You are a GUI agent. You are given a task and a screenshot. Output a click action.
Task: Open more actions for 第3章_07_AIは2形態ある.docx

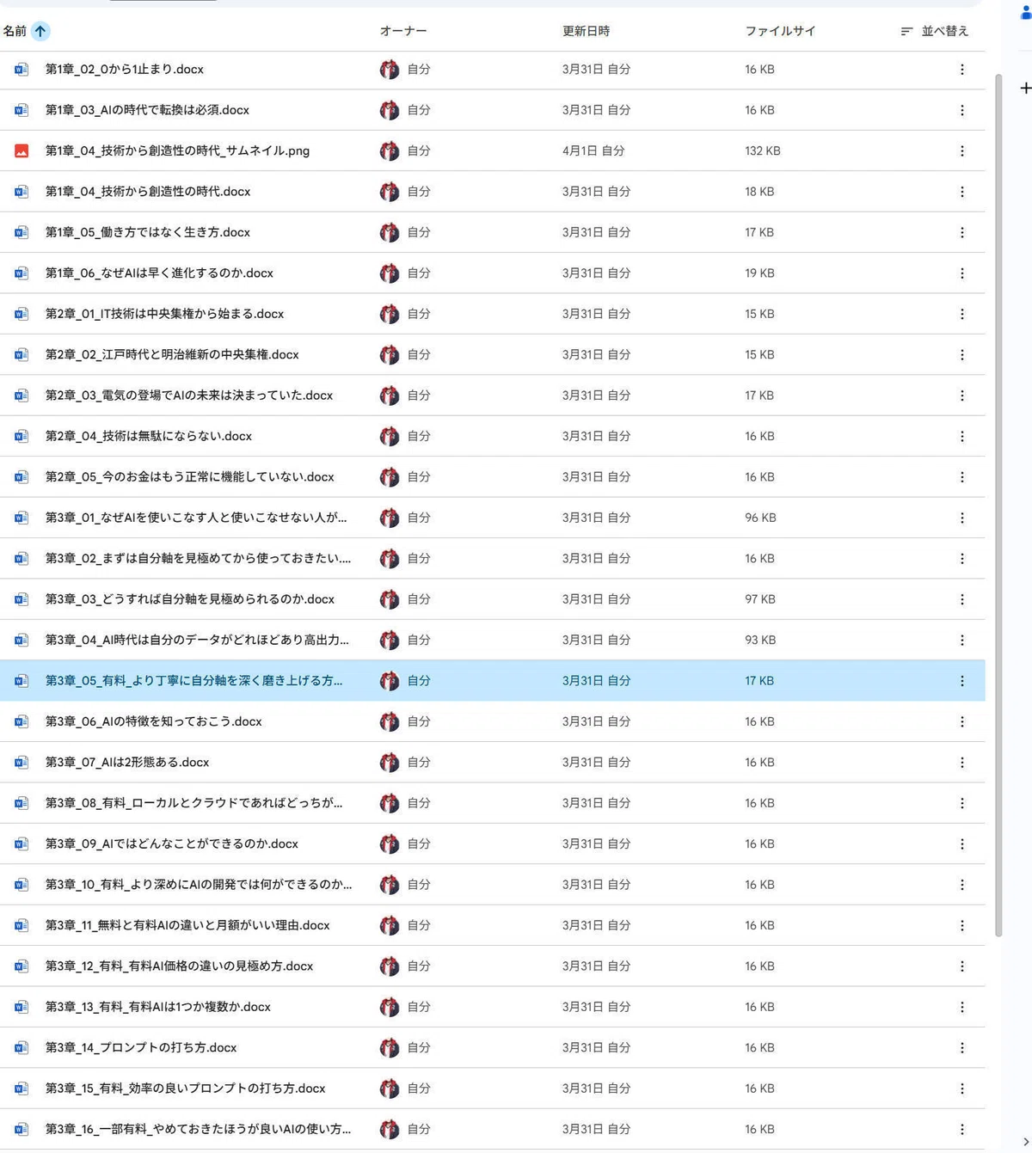coord(961,763)
